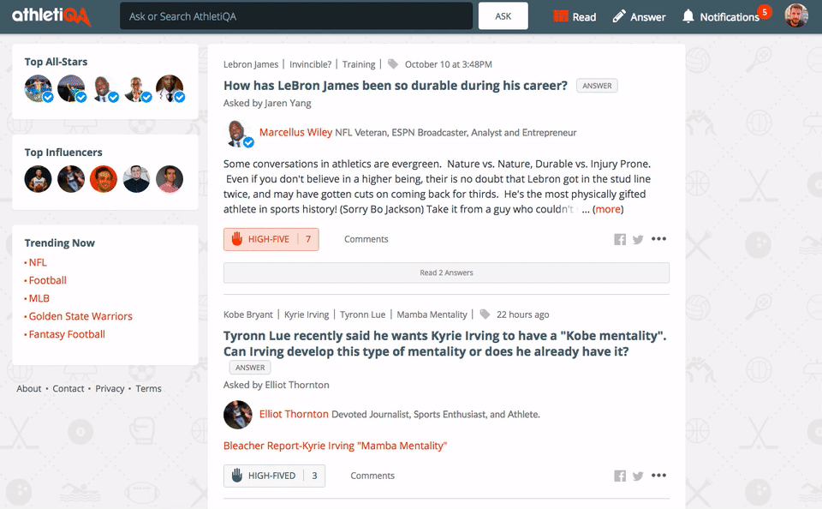The image size is (822, 509).
Task: Click the third Top Influencers avatar with orange background
Action: [104, 179]
